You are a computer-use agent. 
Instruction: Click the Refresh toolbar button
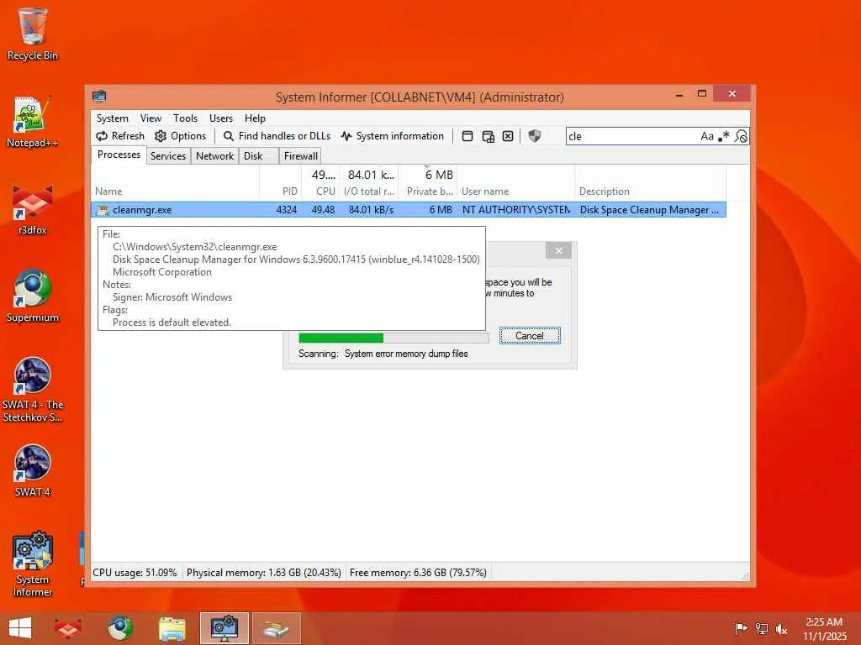[x=120, y=136]
